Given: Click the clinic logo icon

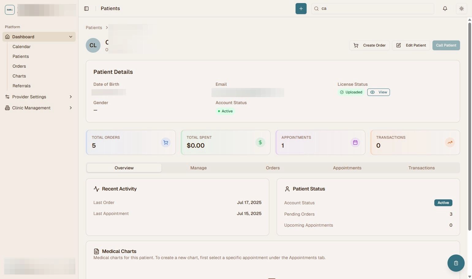Looking at the screenshot, I should [x=10, y=10].
